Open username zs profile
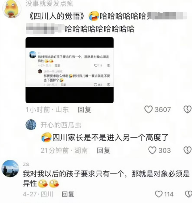 click(x=26, y=164)
